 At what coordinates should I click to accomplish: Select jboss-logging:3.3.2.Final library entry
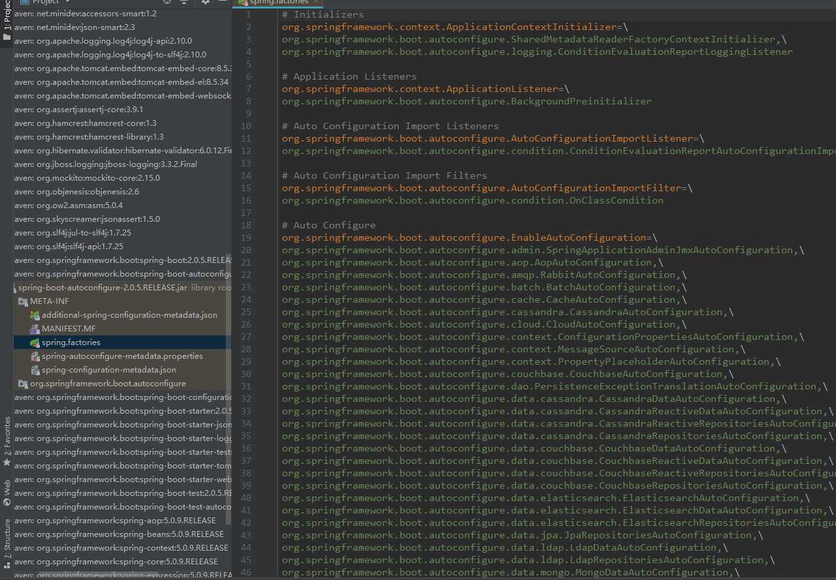point(106,164)
